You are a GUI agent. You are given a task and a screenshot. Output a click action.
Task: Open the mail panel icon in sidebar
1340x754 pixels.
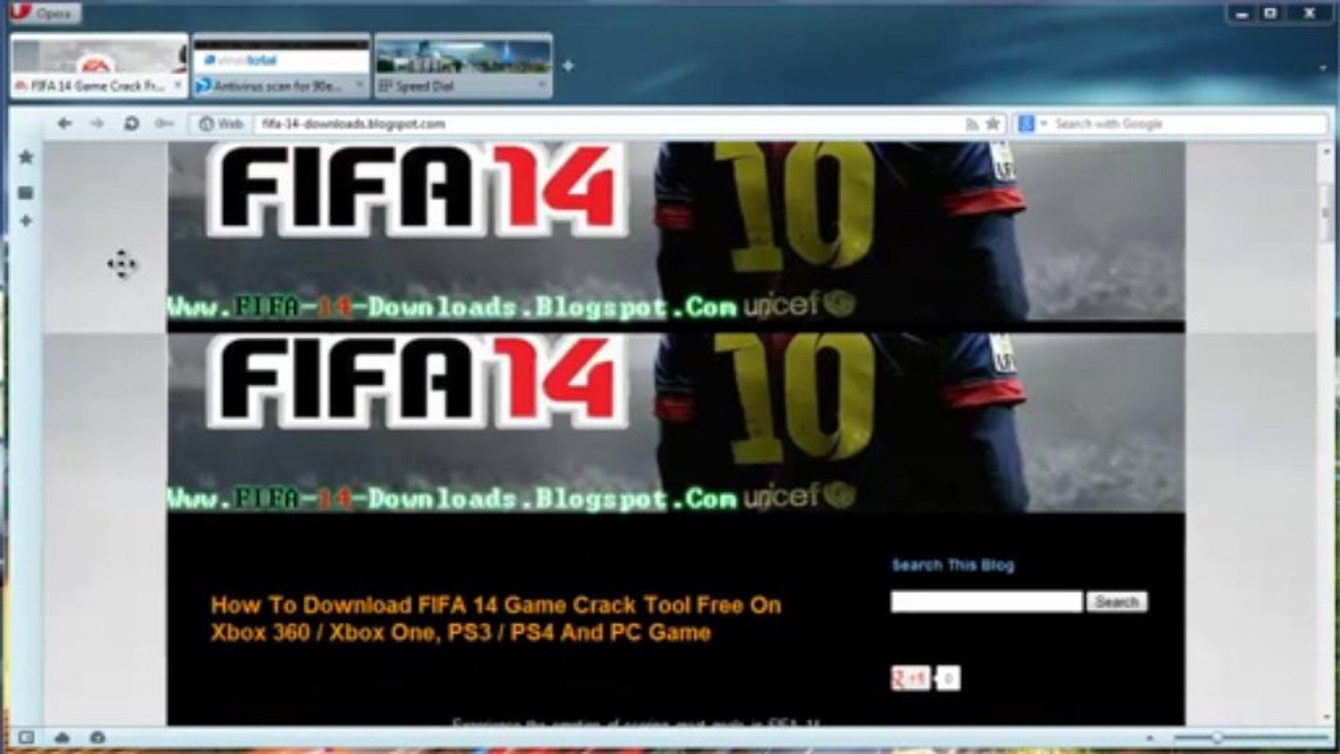tap(26, 193)
